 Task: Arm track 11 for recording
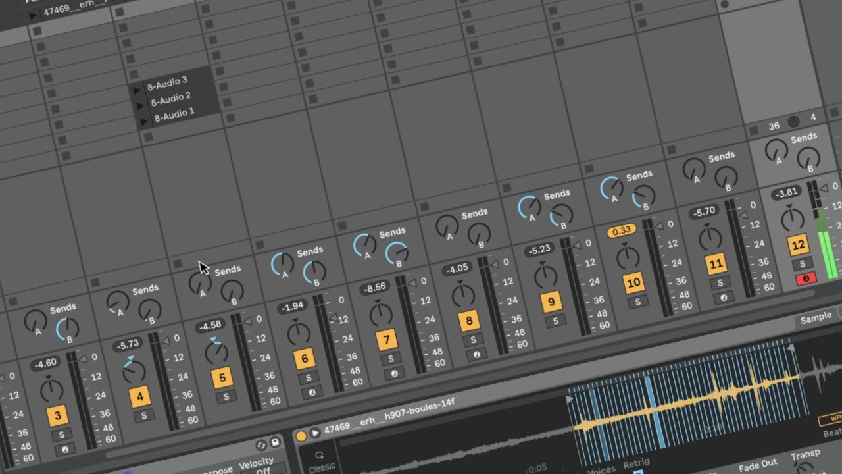pyautogui.click(x=723, y=297)
